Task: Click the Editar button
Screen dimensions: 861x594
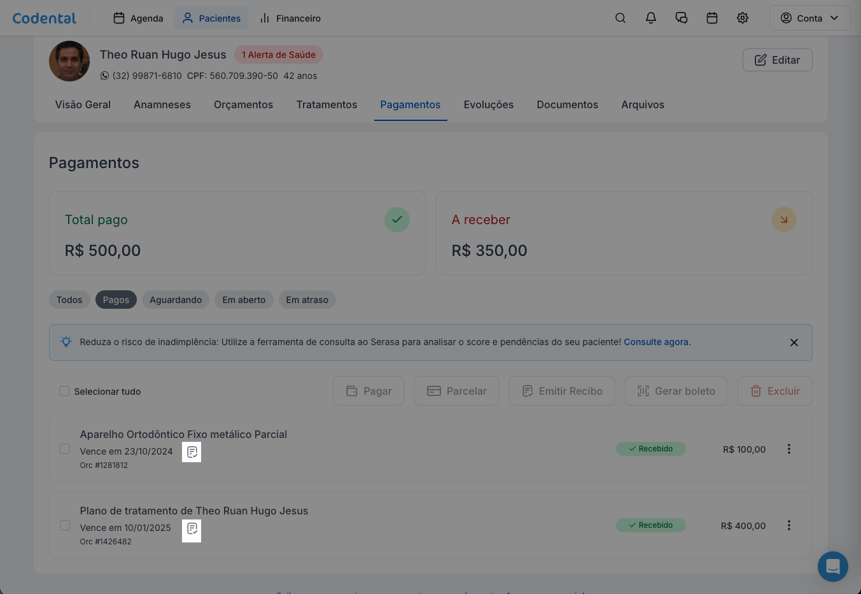Action: 777,60
